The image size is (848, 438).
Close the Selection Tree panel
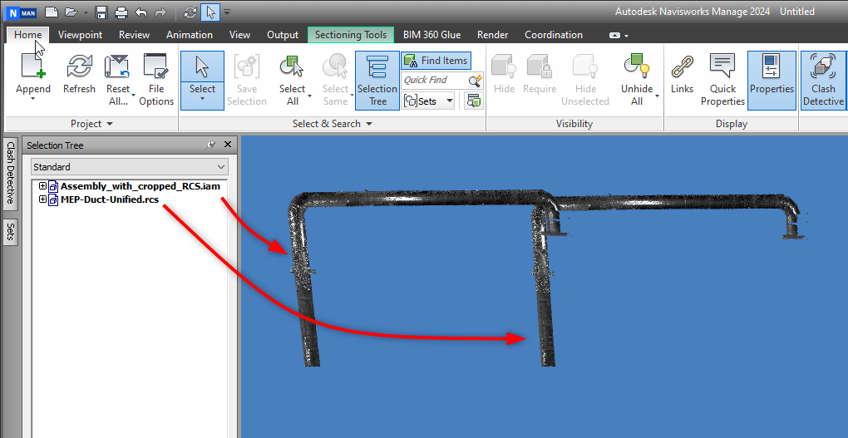[228, 145]
